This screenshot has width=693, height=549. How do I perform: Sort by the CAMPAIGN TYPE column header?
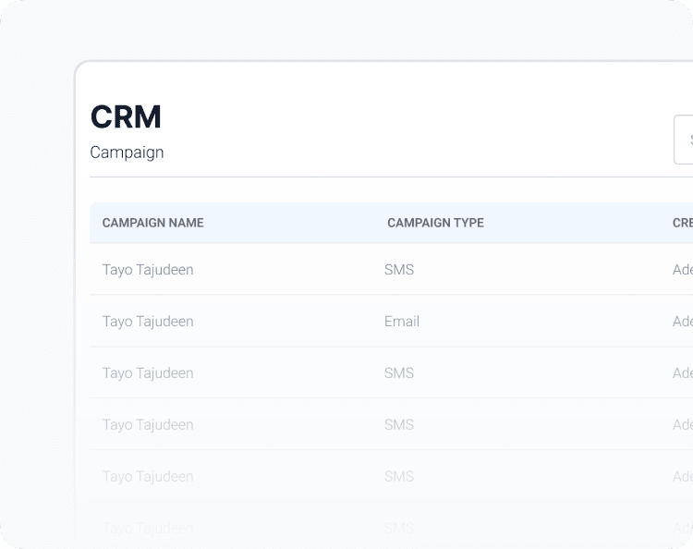tap(435, 223)
